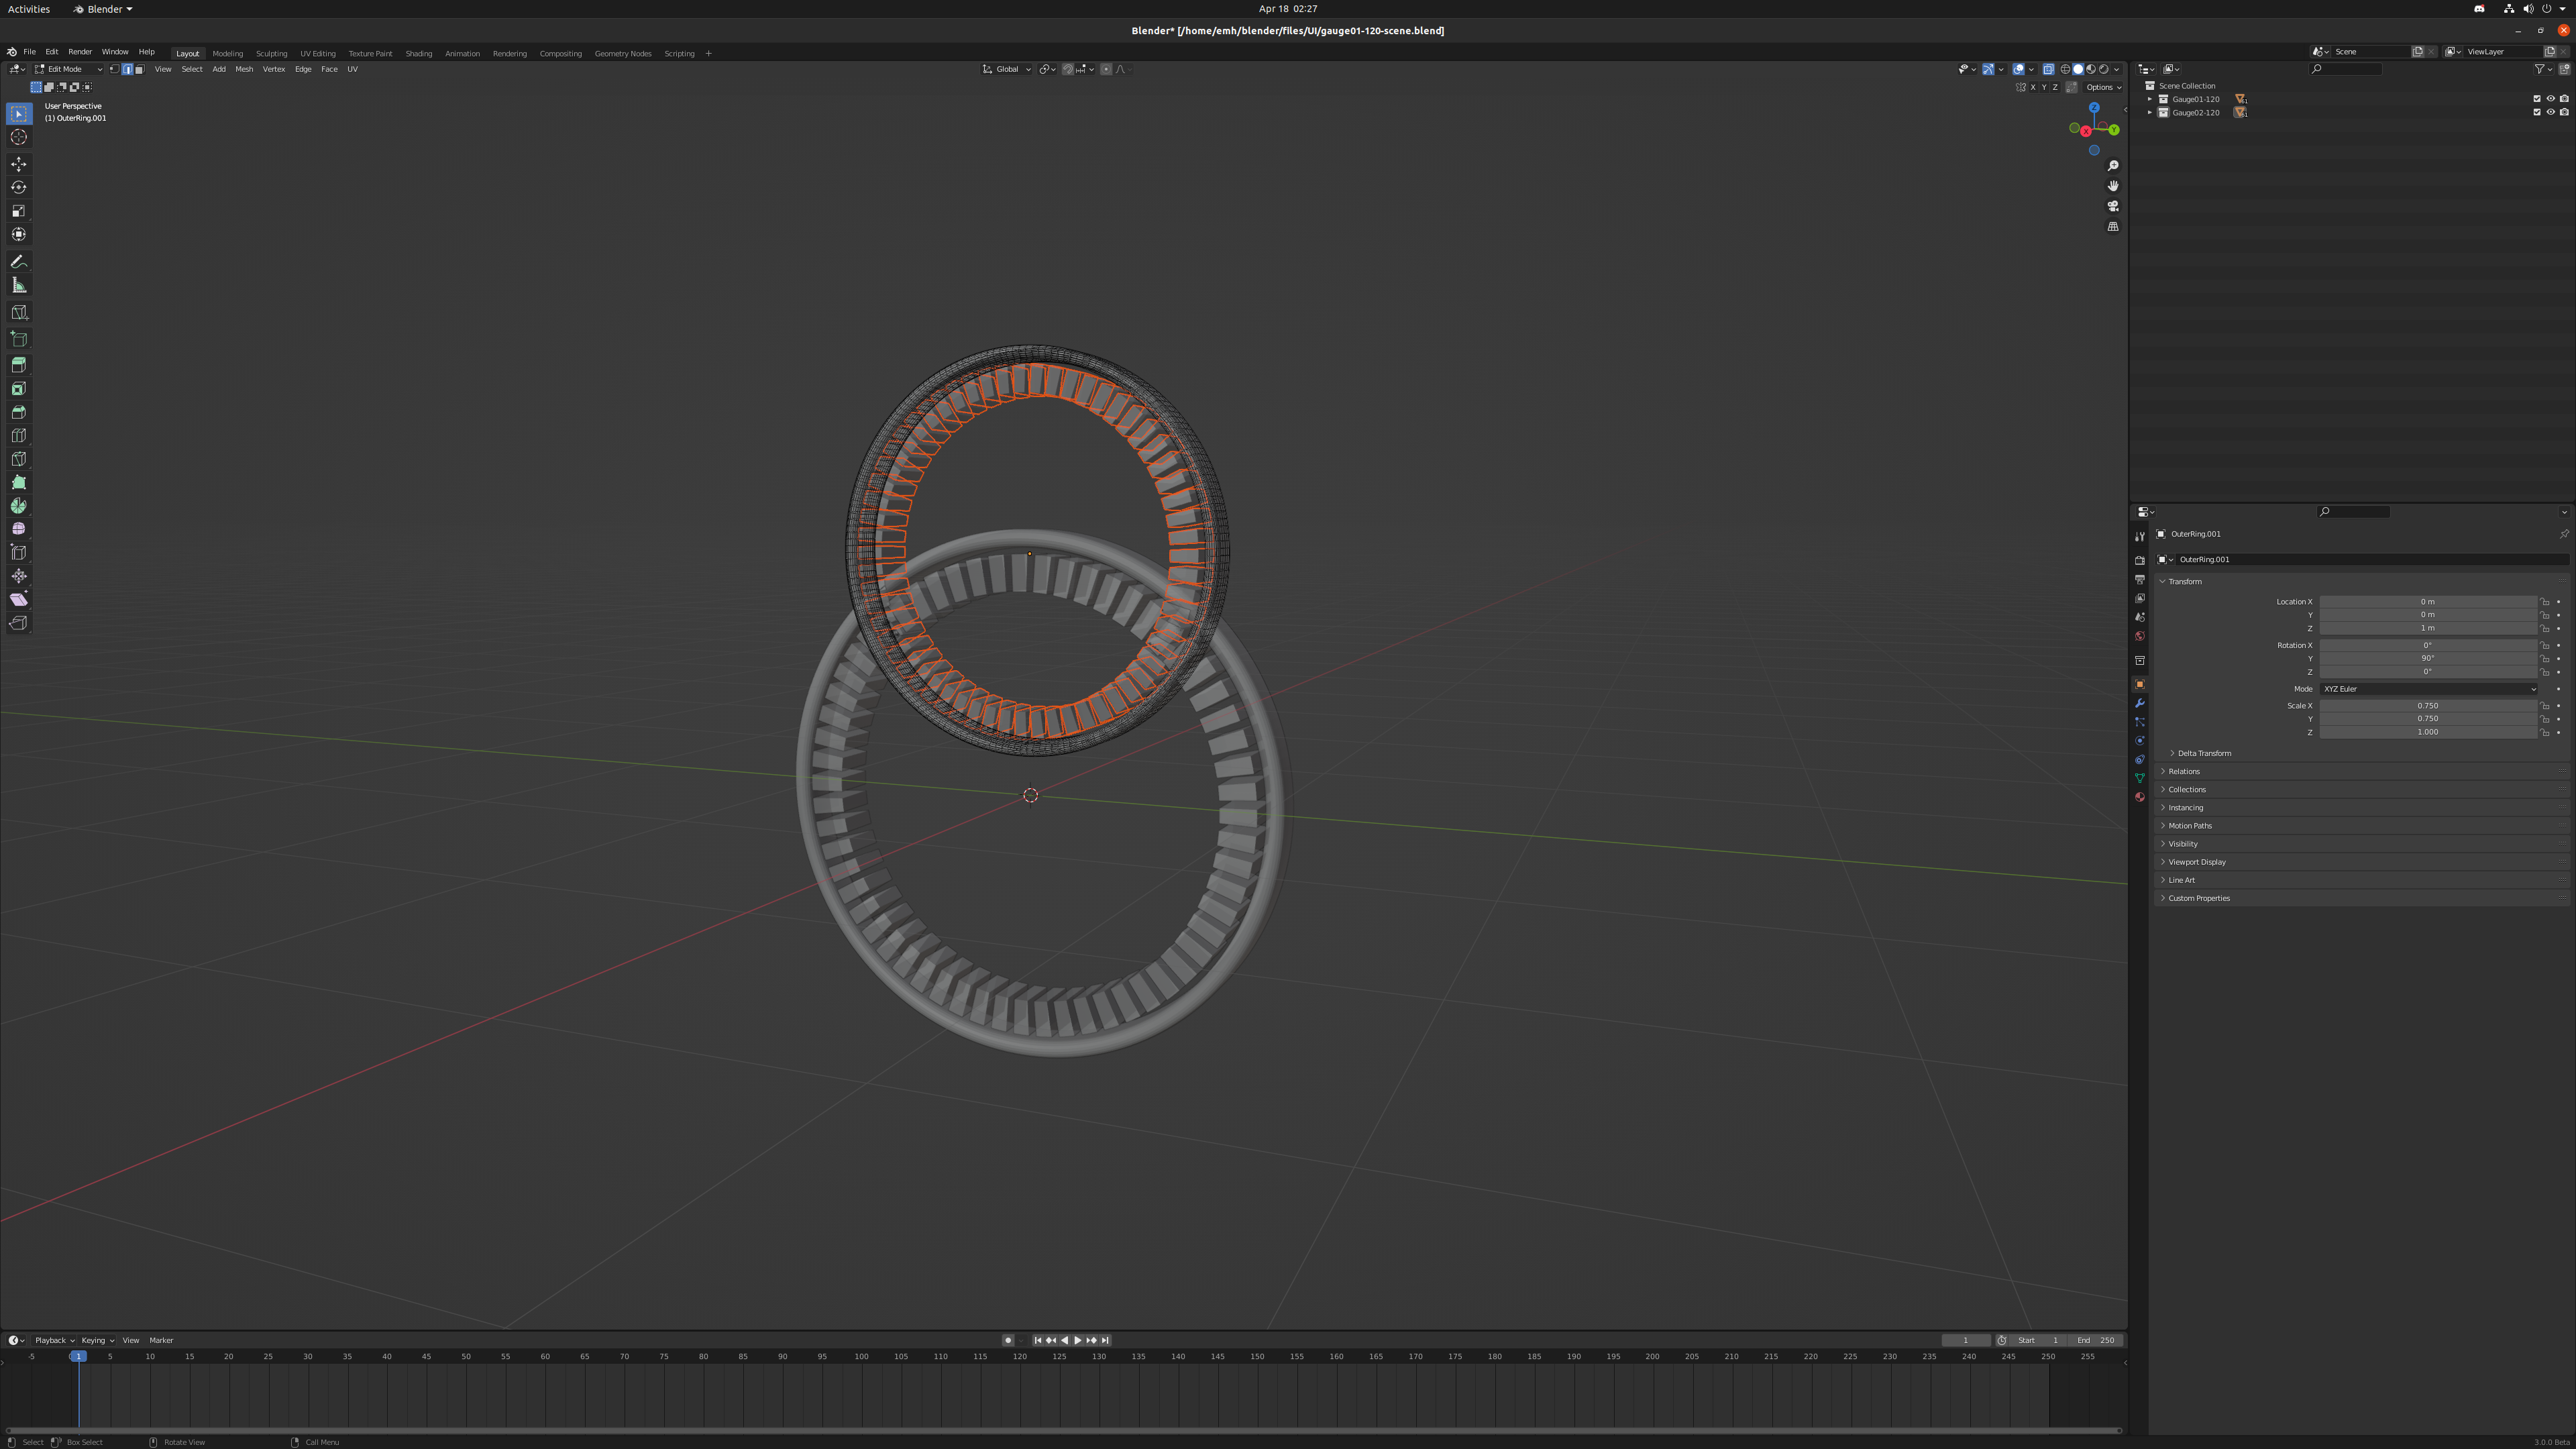The height and width of the screenshot is (1449, 2576).
Task: Click the pin icon beside OuterRing.001
Action: coord(2564,534)
